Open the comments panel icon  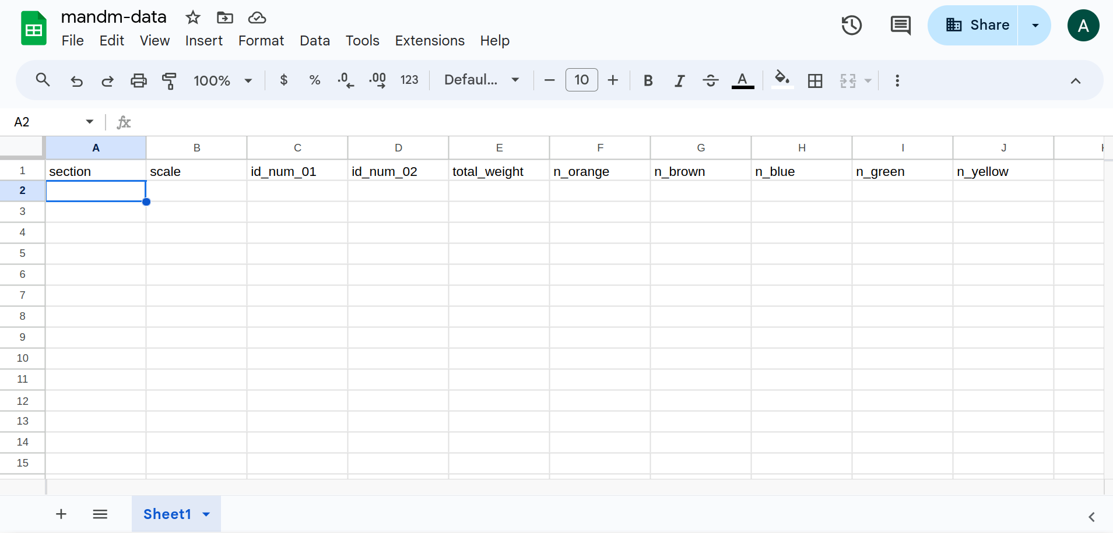(900, 25)
